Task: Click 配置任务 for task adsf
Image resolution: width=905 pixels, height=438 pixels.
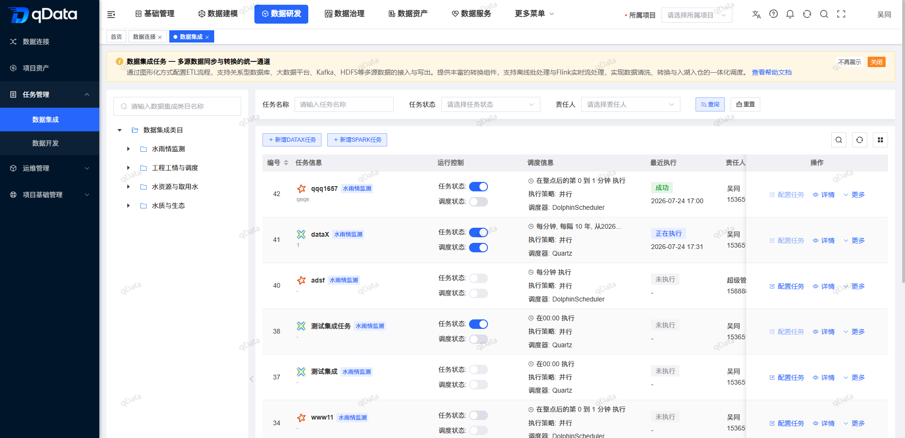Action: tap(787, 286)
